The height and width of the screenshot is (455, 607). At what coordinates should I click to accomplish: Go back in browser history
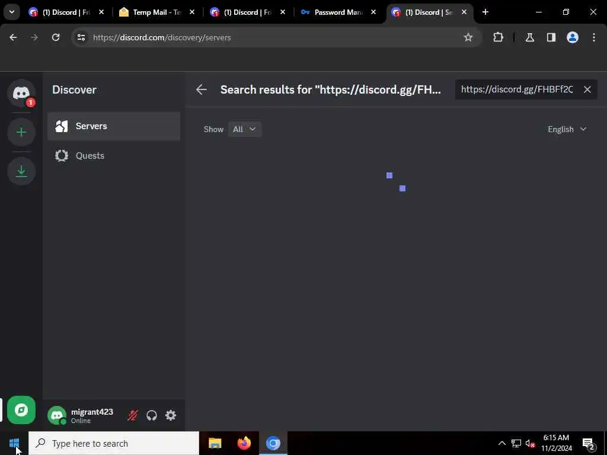click(13, 37)
